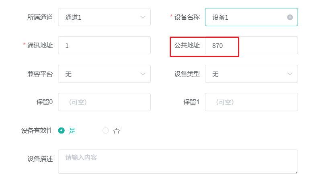Click the 是 radio label text
316x183 pixels.
(x=72, y=130)
